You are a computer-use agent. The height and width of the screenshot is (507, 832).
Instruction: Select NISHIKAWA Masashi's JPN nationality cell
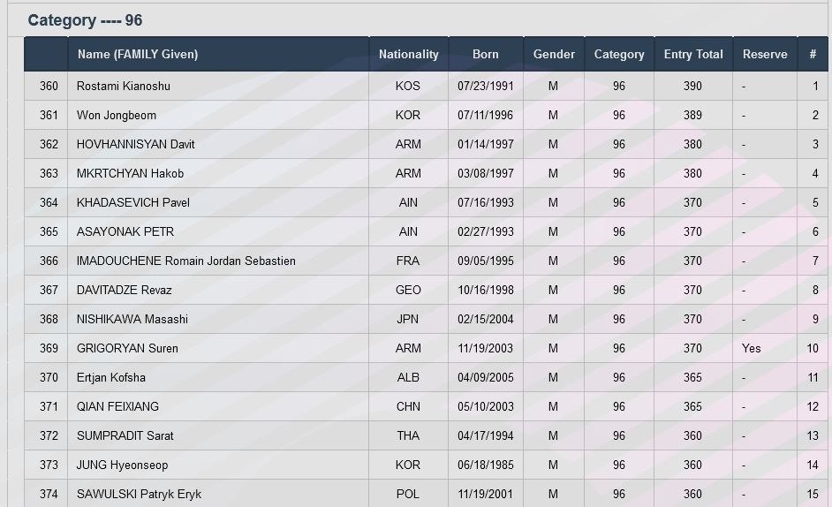pyautogui.click(x=408, y=320)
